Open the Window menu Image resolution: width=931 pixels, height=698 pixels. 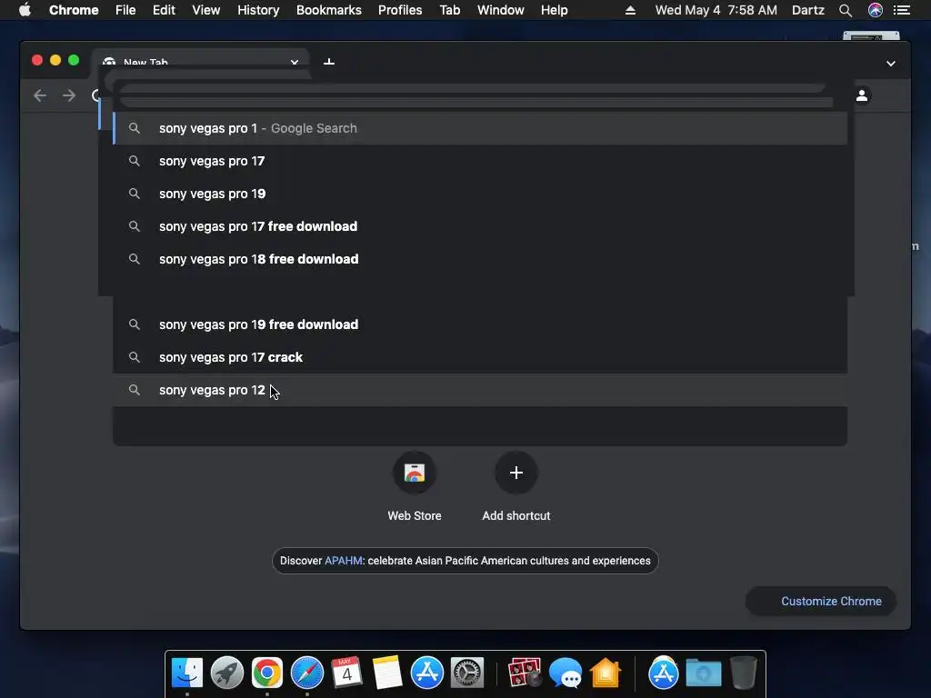click(501, 10)
